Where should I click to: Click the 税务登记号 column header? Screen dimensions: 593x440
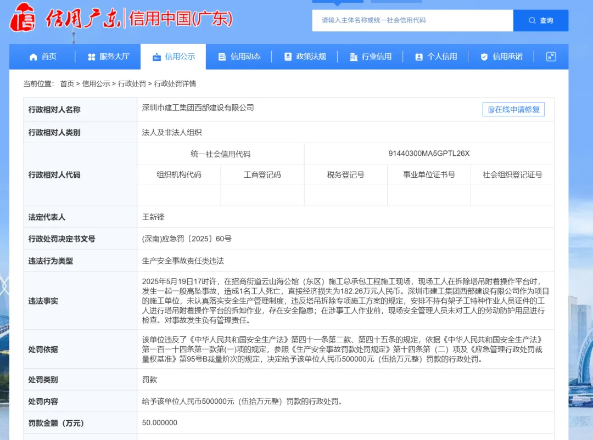(346, 174)
